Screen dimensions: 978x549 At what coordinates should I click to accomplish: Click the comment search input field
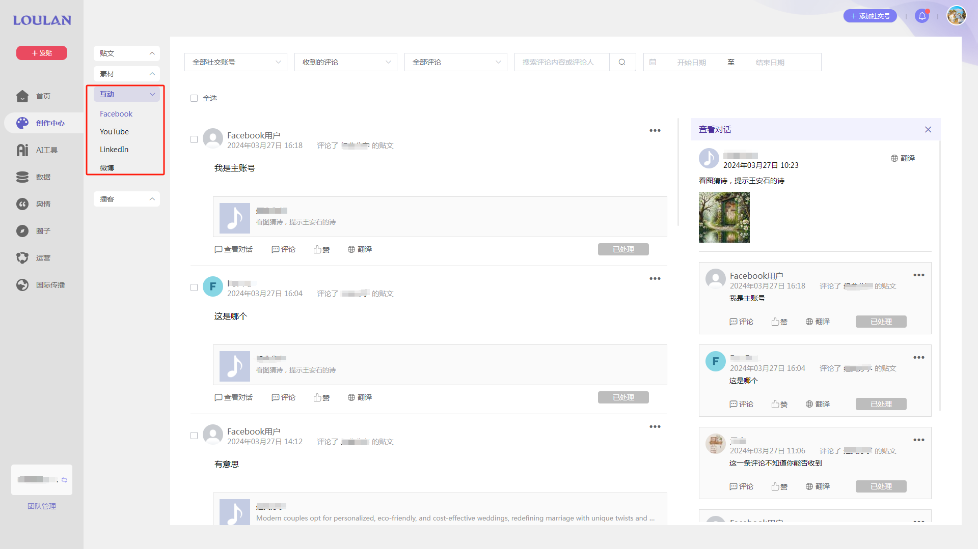pos(562,62)
